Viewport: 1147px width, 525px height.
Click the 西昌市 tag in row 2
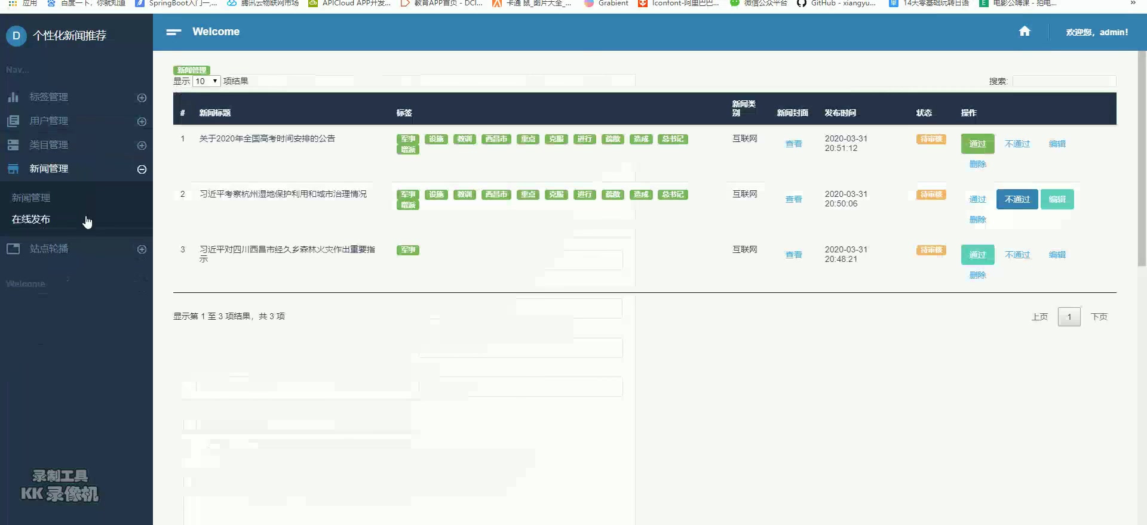pos(496,194)
